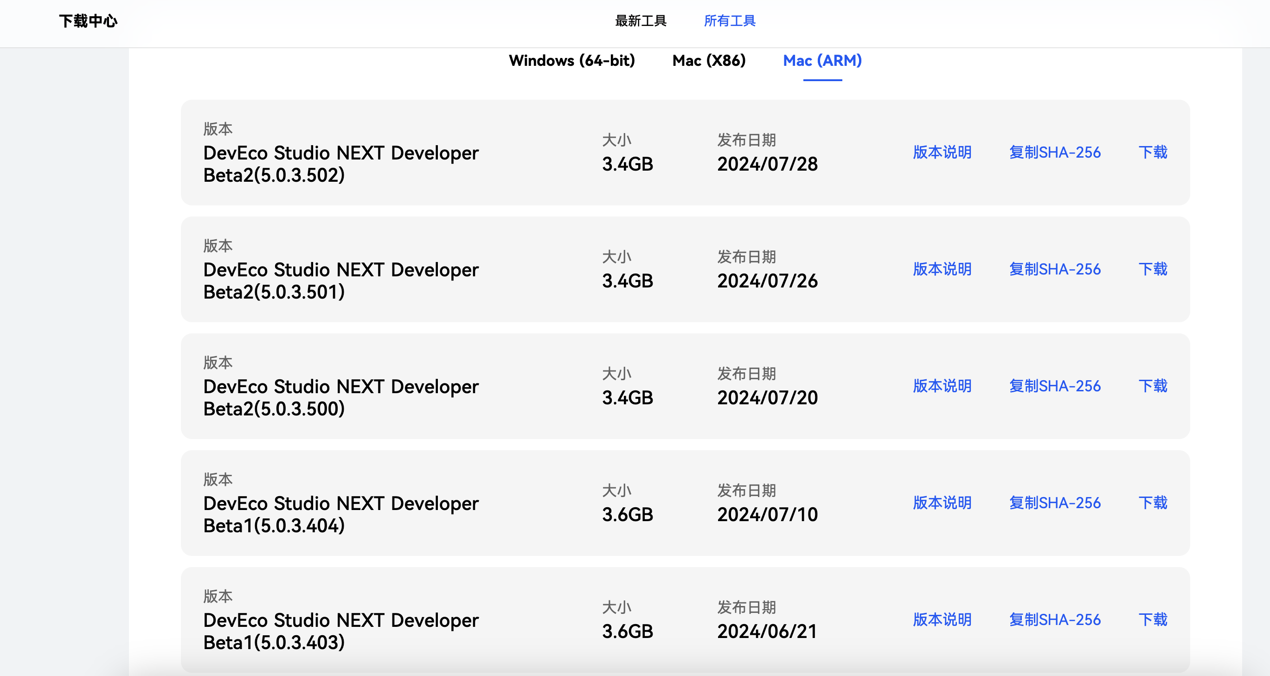Copy SHA-256 for Beta1(5.0.3.403)
This screenshot has height=676, width=1270.
coord(1055,619)
